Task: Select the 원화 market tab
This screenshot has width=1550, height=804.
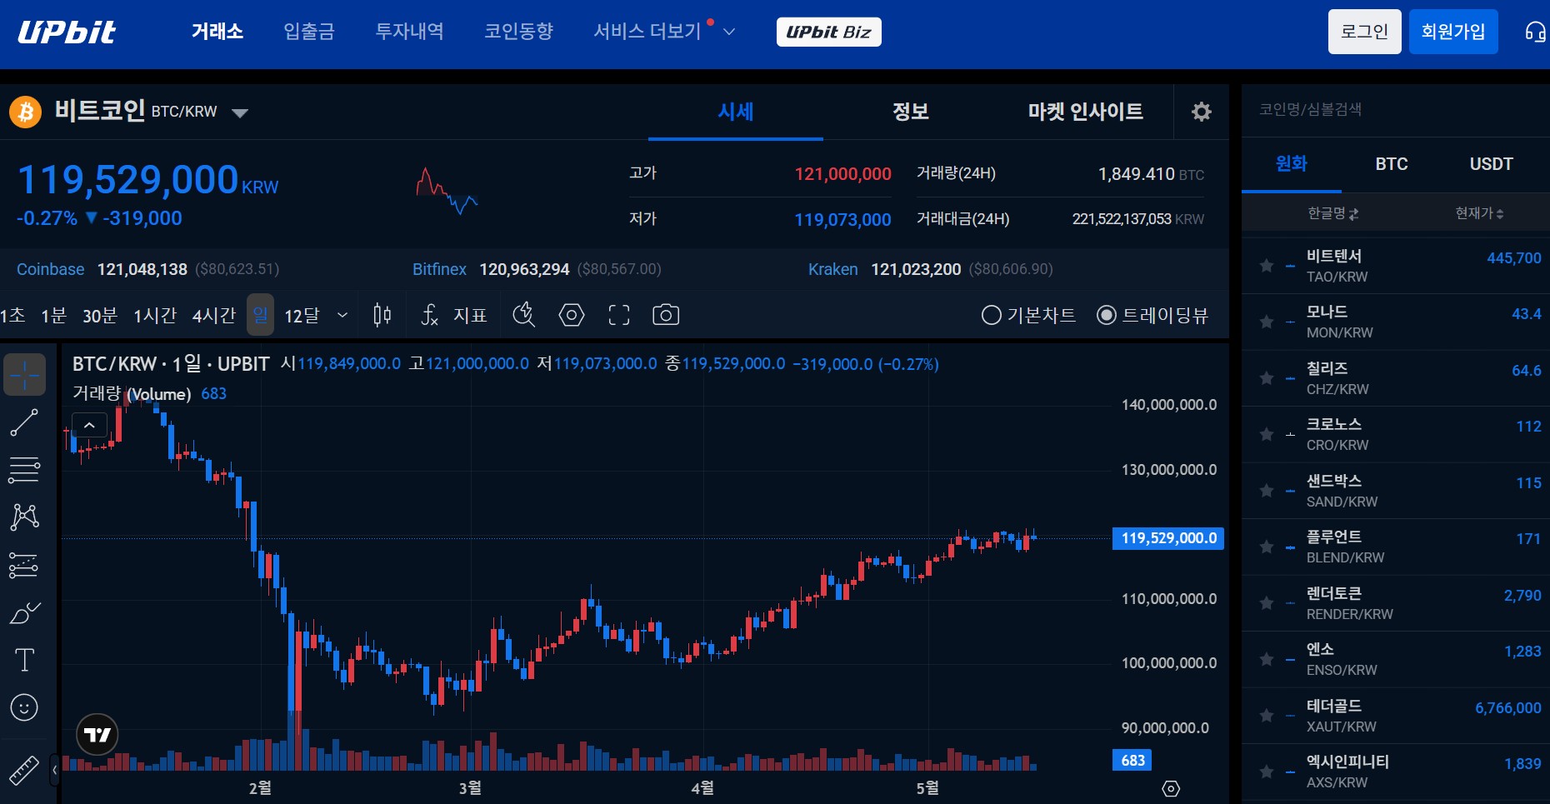Action: (x=1292, y=164)
